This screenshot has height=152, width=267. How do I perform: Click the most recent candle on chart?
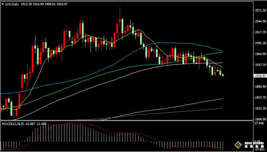point(223,75)
